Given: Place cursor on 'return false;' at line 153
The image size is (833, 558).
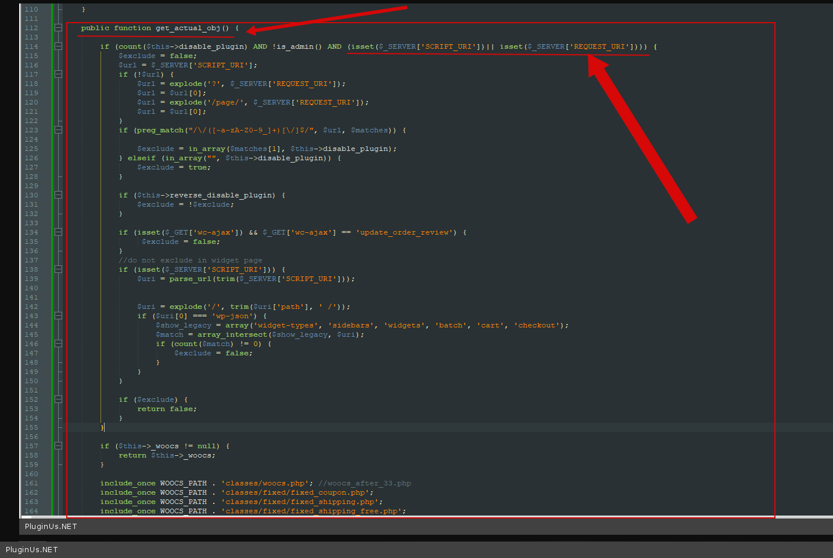Looking at the screenshot, I should (167, 409).
